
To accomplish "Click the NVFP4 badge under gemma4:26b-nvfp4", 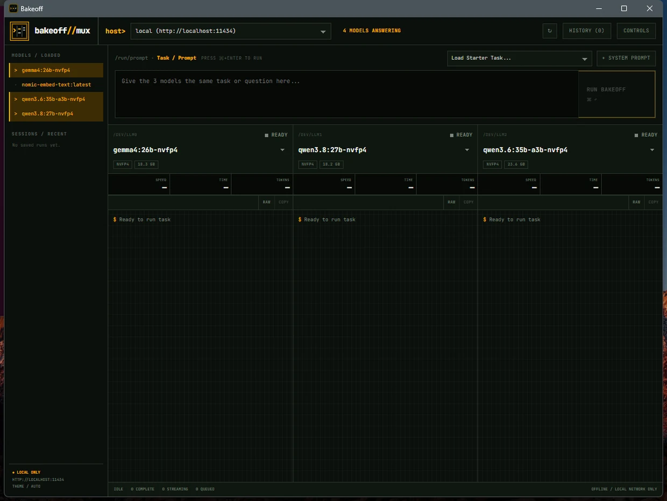I will click(123, 164).
